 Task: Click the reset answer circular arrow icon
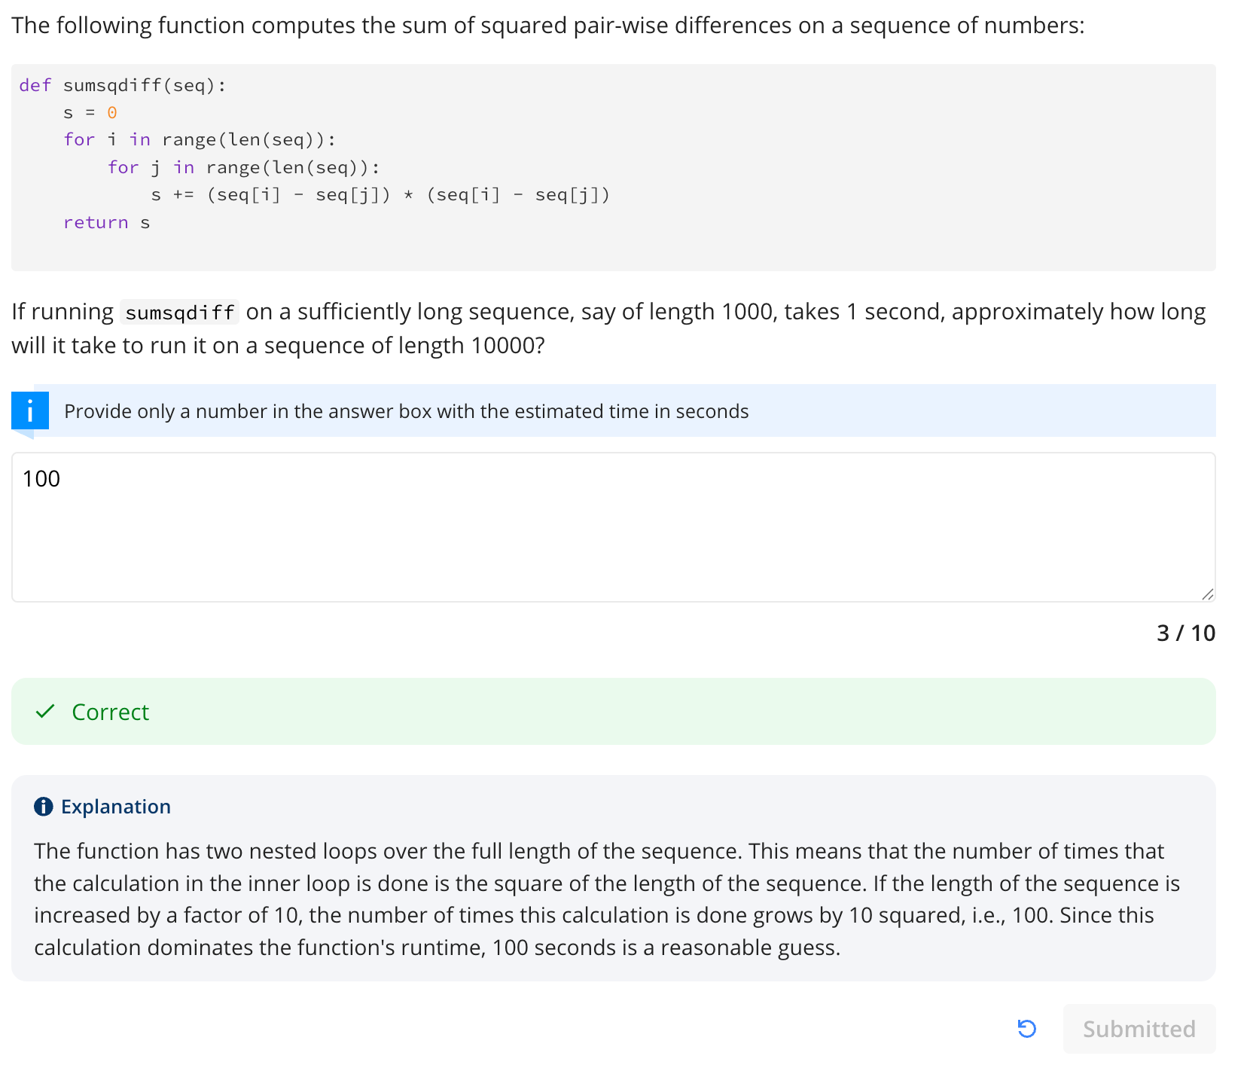tap(1026, 1028)
